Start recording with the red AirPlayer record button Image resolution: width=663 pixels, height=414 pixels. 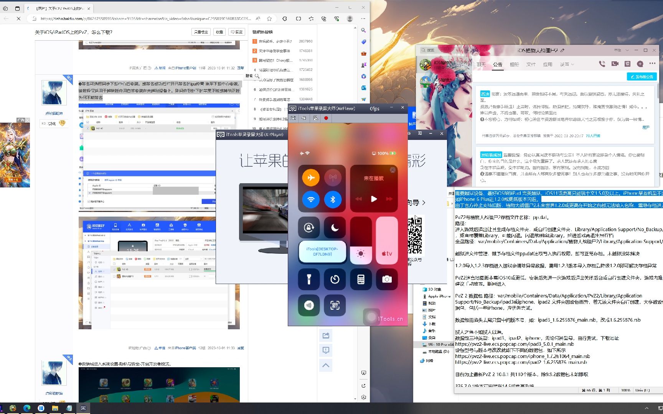[x=326, y=118]
